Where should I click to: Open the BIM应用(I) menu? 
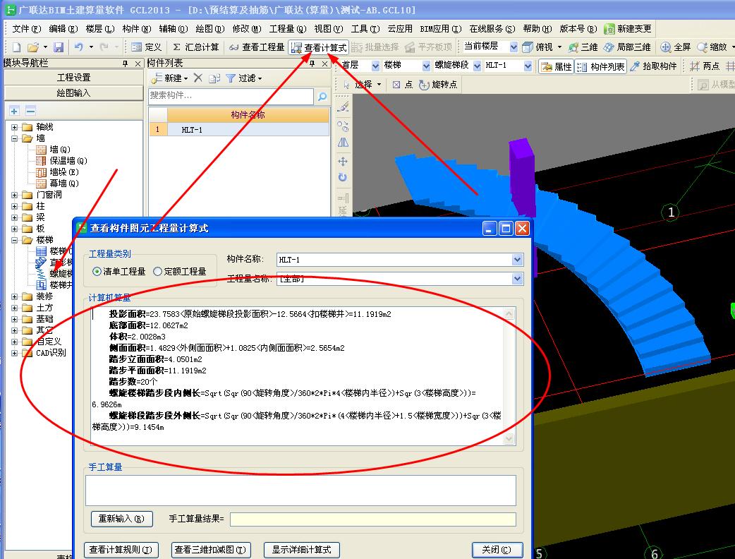click(441, 29)
